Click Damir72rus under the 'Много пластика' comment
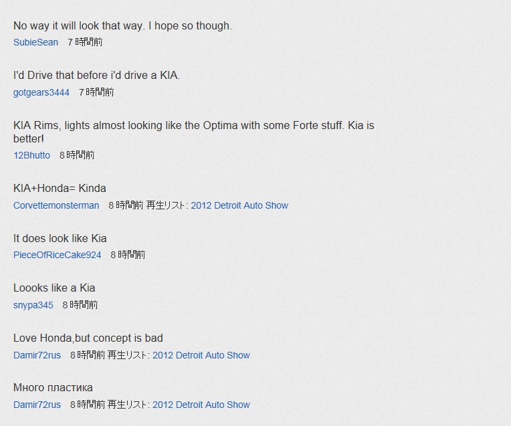 [37, 405]
